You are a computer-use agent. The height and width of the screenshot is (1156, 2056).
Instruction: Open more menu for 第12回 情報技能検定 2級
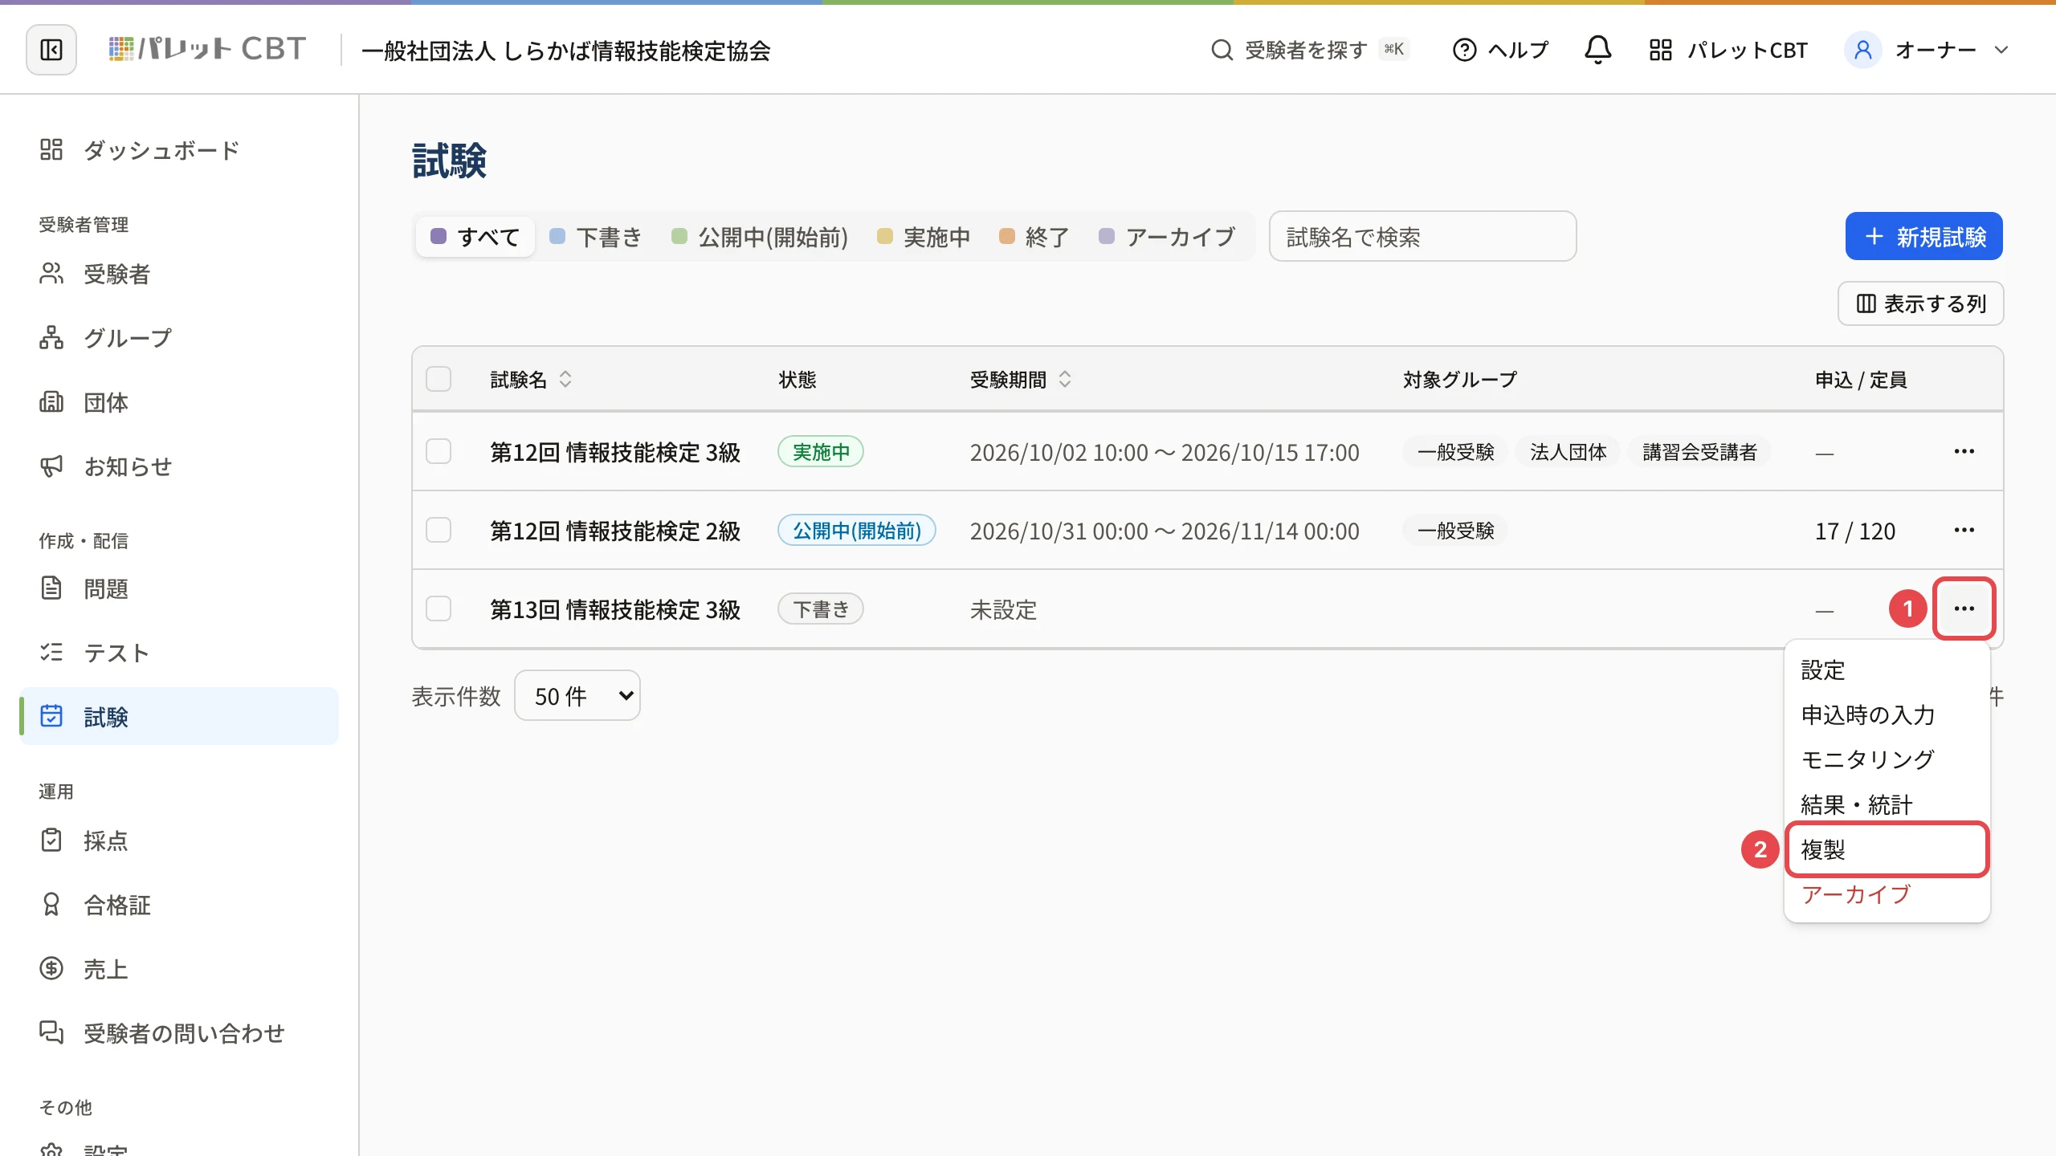click(x=1964, y=530)
